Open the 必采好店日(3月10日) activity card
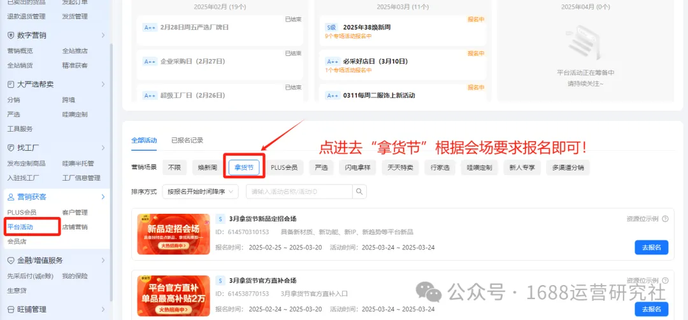This screenshot has height=320, width=688. [x=403, y=65]
